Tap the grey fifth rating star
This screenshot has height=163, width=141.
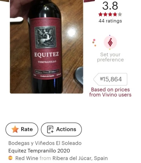coord(120,14)
